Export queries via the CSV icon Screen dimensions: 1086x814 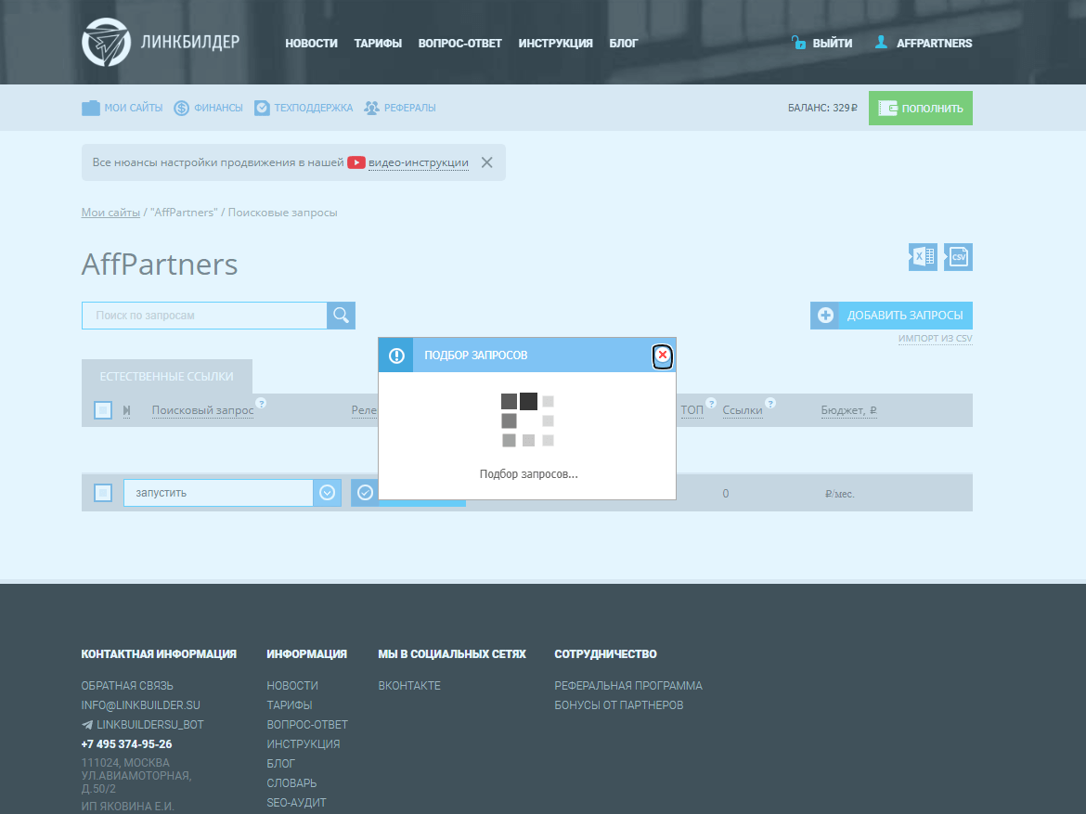coord(958,257)
